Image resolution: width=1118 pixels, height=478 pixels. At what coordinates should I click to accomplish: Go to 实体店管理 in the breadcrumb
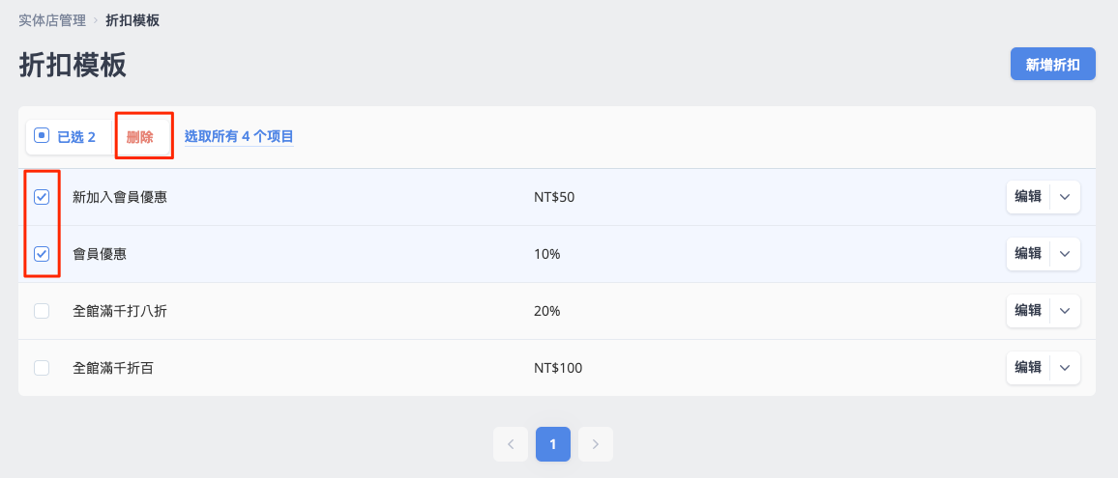(52, 20)
